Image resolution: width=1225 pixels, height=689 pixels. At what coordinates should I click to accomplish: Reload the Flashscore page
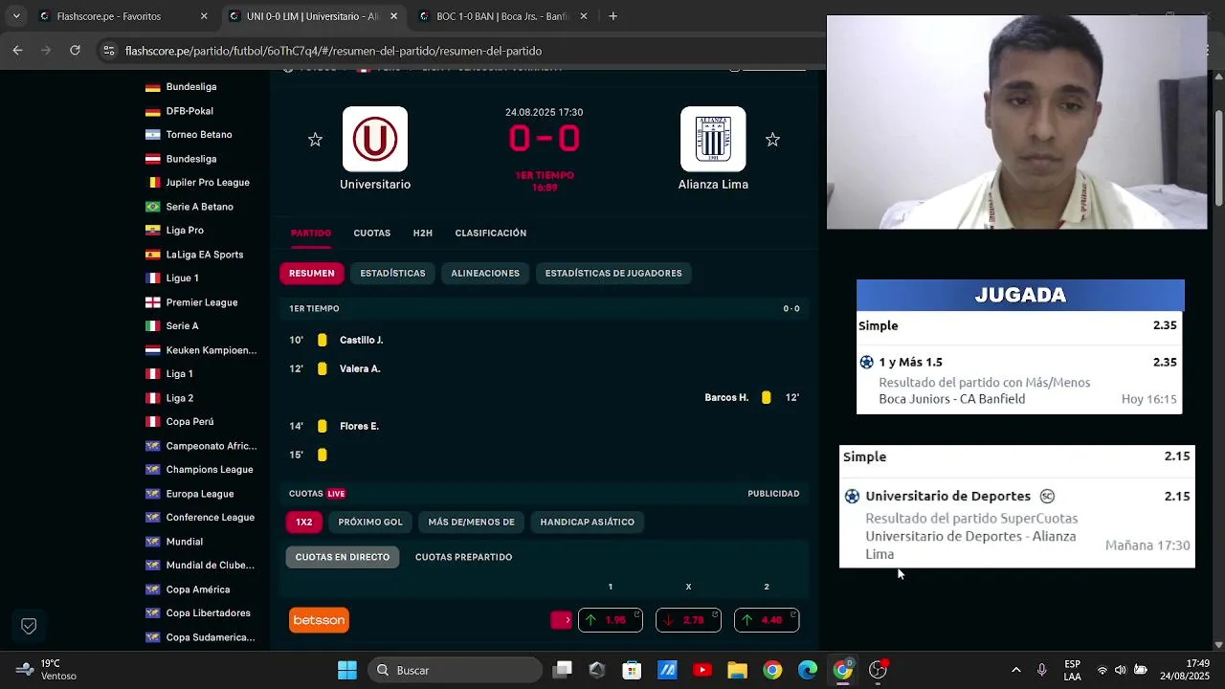(x=75, y=51)
